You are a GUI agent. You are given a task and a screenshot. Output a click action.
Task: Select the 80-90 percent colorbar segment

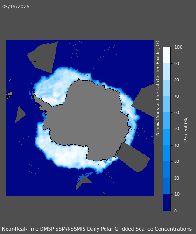point(167,72)
